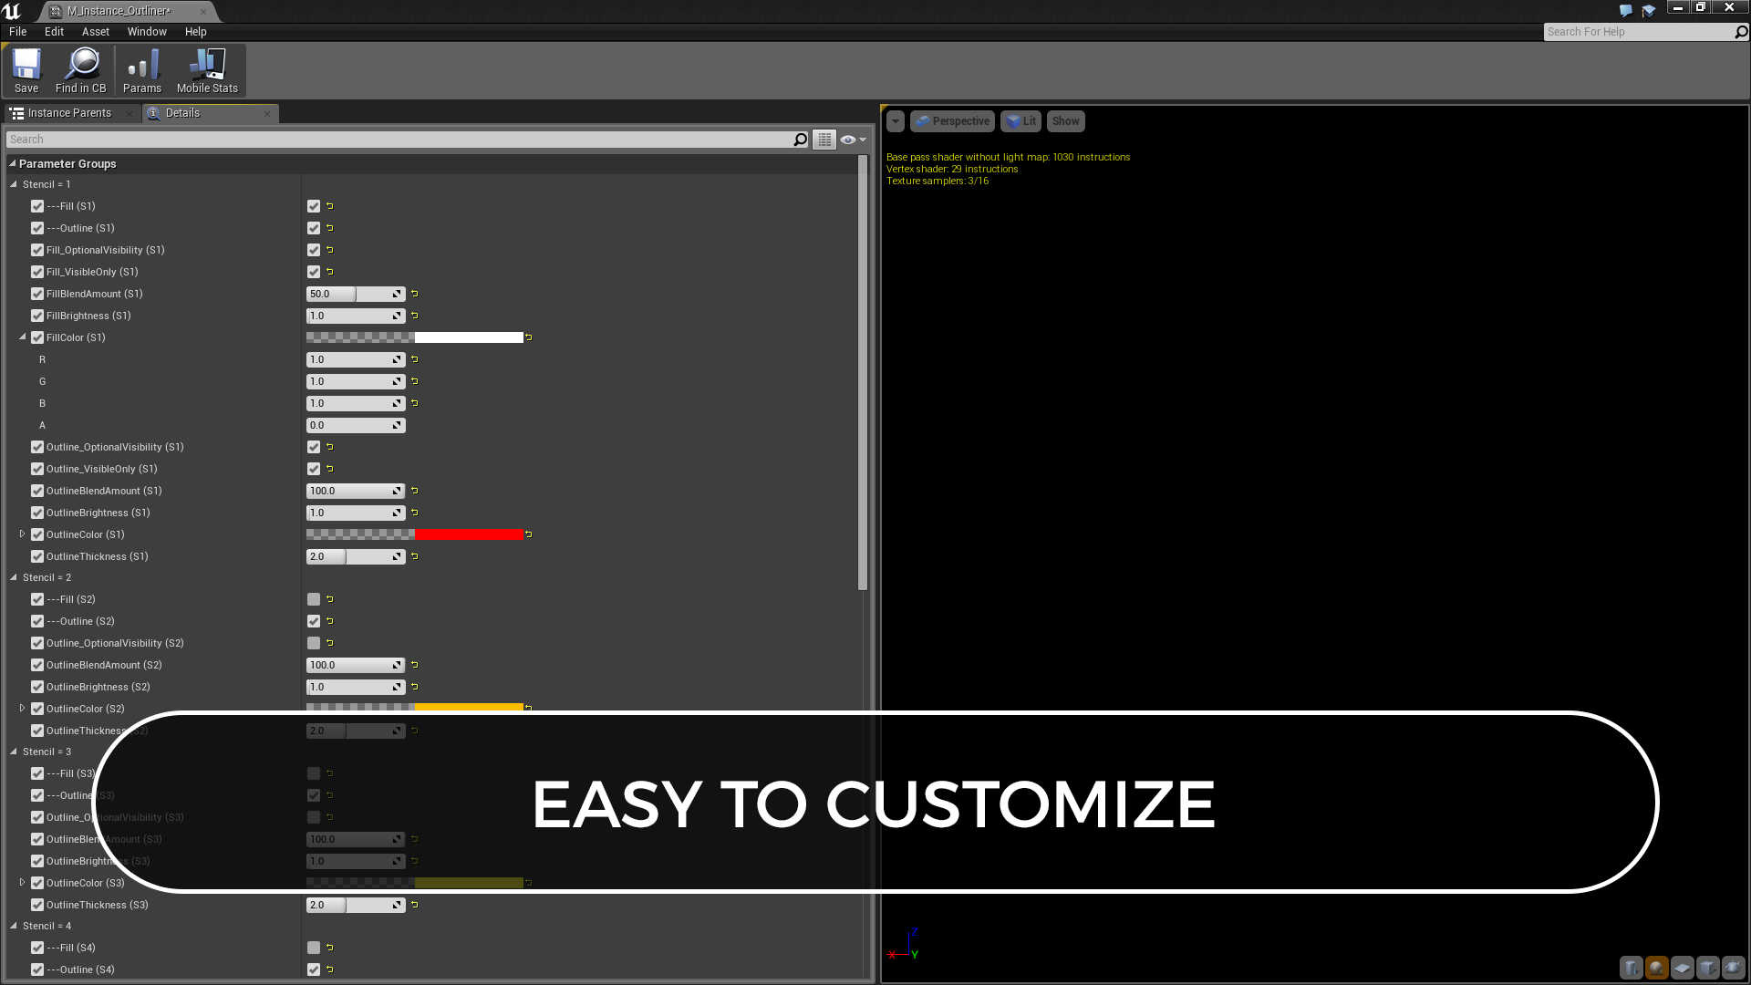
Task: Select plane preview mesh icon
Action: coord(1683,967)
